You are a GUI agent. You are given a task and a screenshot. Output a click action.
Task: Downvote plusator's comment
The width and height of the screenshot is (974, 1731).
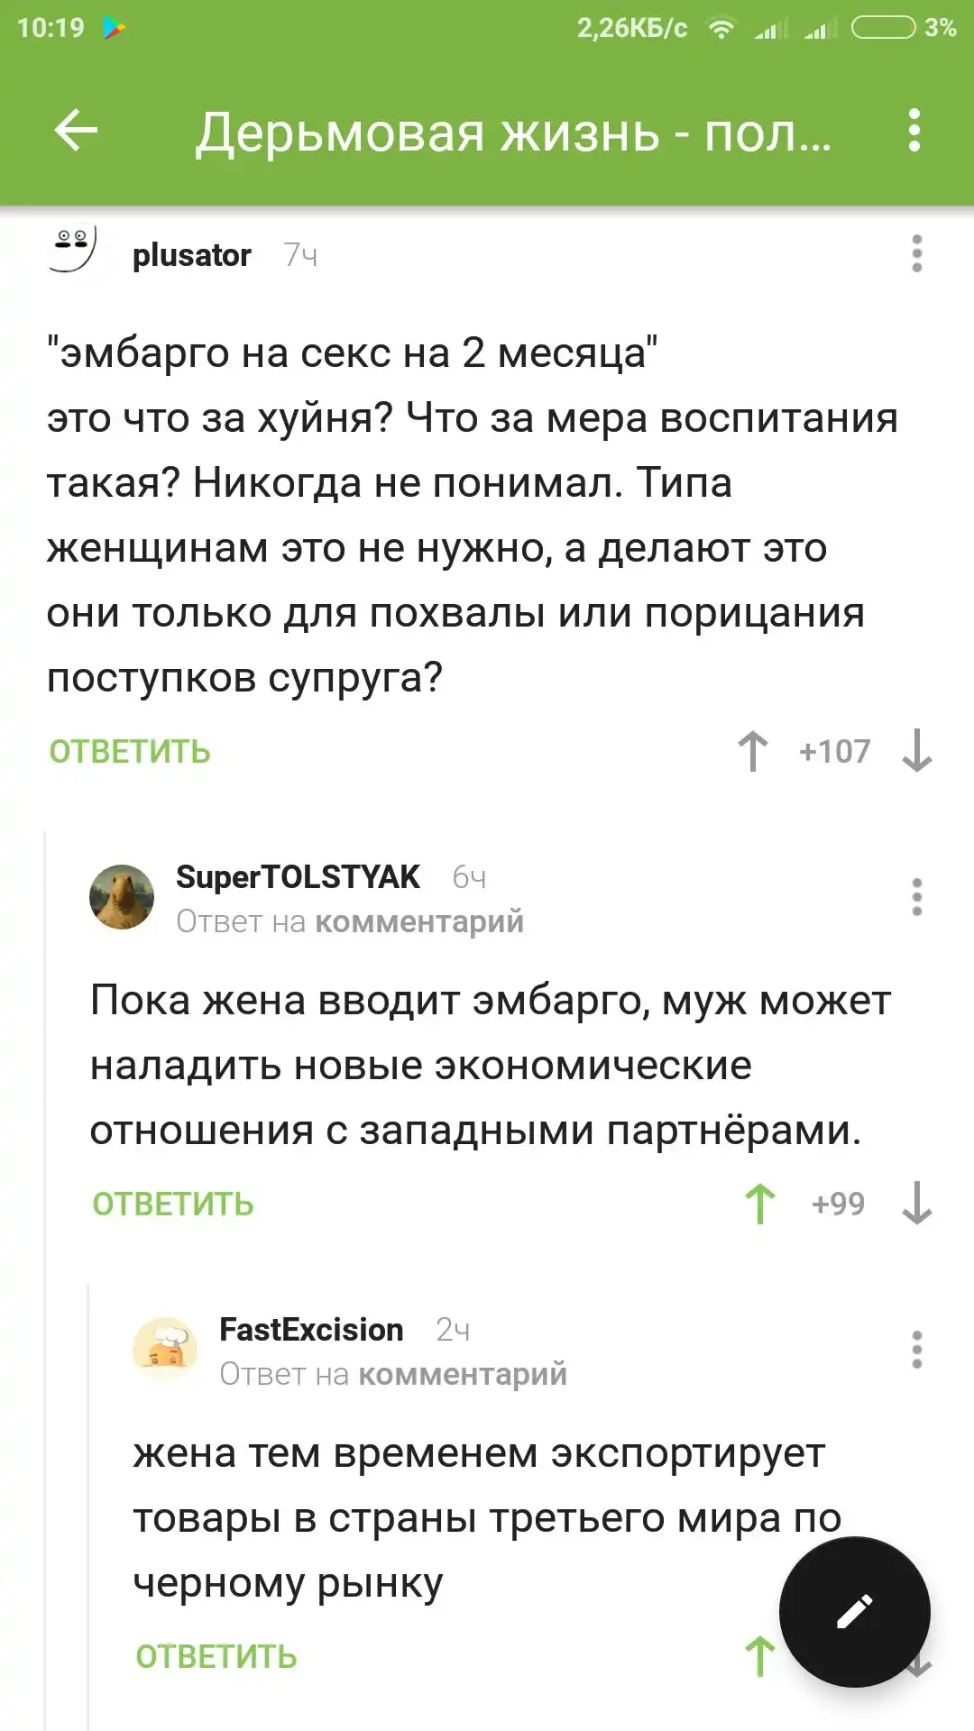click(916, 751)
